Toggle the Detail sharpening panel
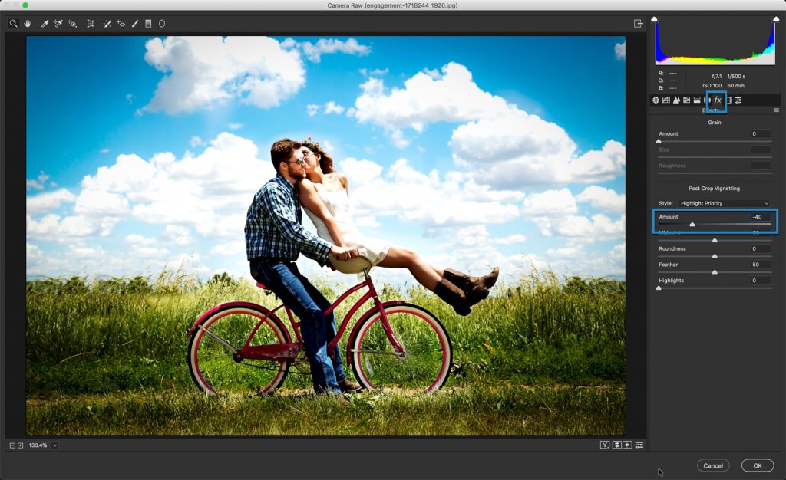The width and height of the screenshot is (786, 480). [677, 100]
